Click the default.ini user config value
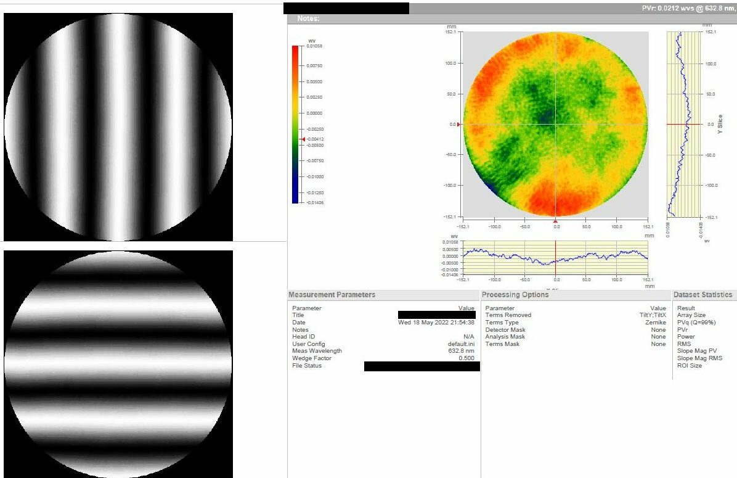This screenshot has width=737, height=478. coord(461,344)
